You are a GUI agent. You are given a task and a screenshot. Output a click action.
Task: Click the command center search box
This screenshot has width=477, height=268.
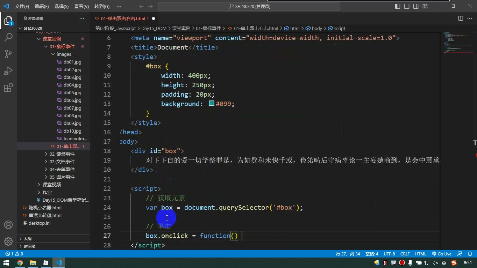click(249, 6)
